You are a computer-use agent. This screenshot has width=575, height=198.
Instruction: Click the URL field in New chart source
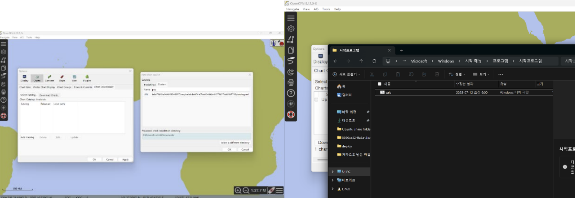click(x=201, y=94)
